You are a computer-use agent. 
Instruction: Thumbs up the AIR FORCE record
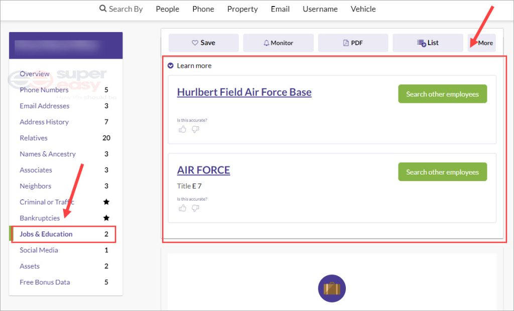tap(182, 208)
